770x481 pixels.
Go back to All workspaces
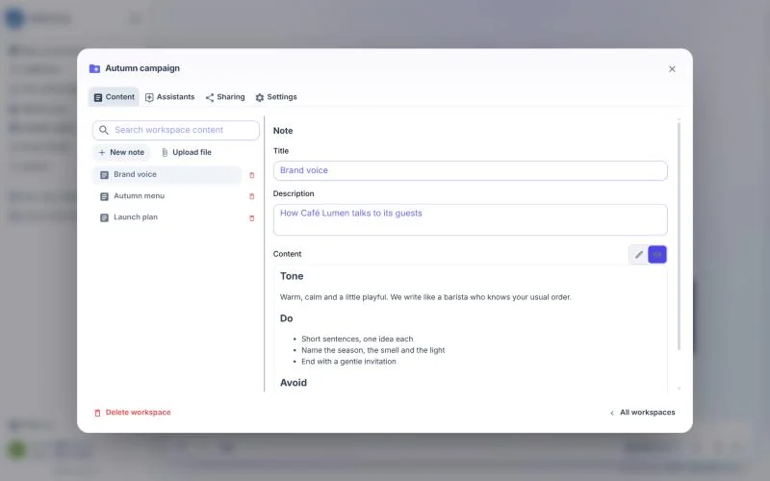pyautogui.click(x=642, y=413)
